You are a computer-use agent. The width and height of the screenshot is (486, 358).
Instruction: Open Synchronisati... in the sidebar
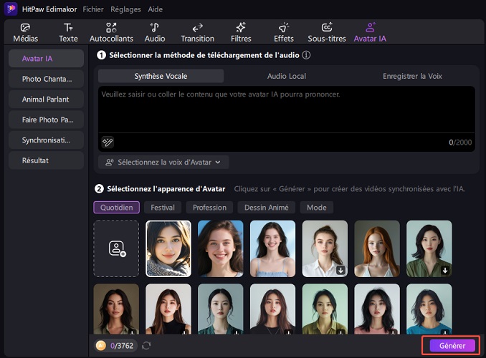point(46,140)
